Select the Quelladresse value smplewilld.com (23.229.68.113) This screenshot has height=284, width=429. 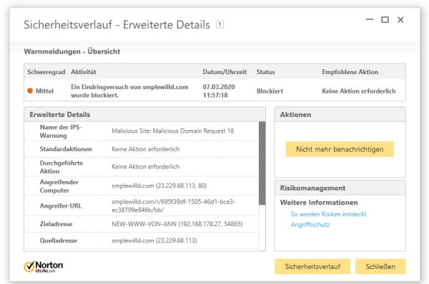tap(154, 240)
